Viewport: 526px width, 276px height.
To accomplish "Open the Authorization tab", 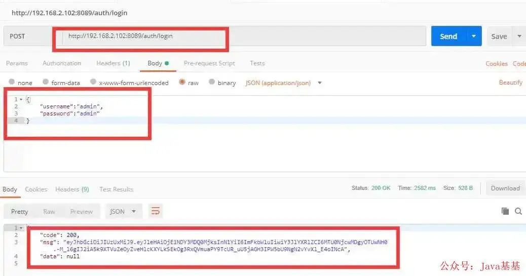I will coord(62,63).
